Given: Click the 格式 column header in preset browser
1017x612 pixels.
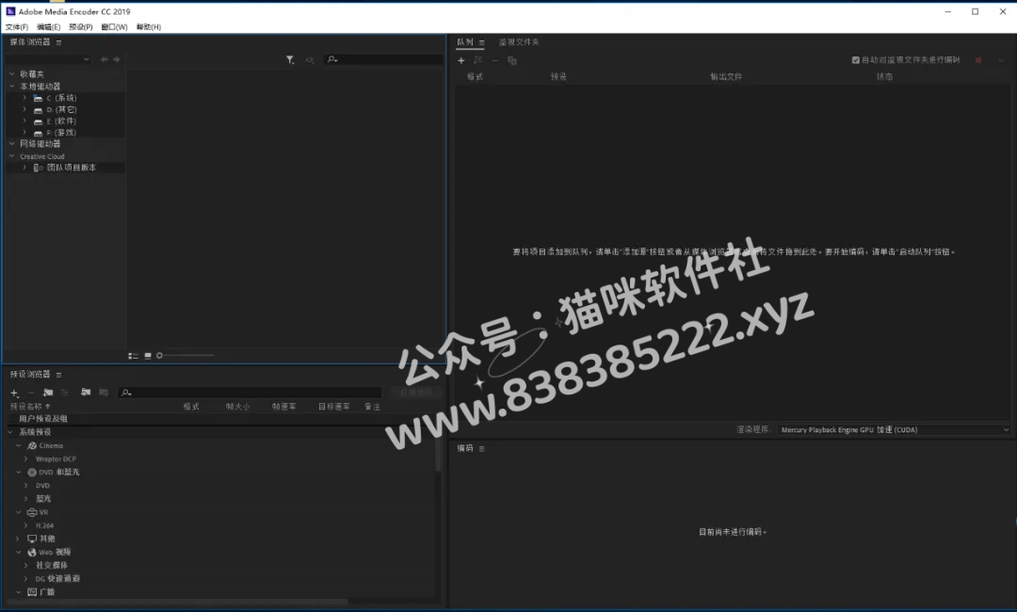Looking at the screenshot, I should [x=191, y=407].
